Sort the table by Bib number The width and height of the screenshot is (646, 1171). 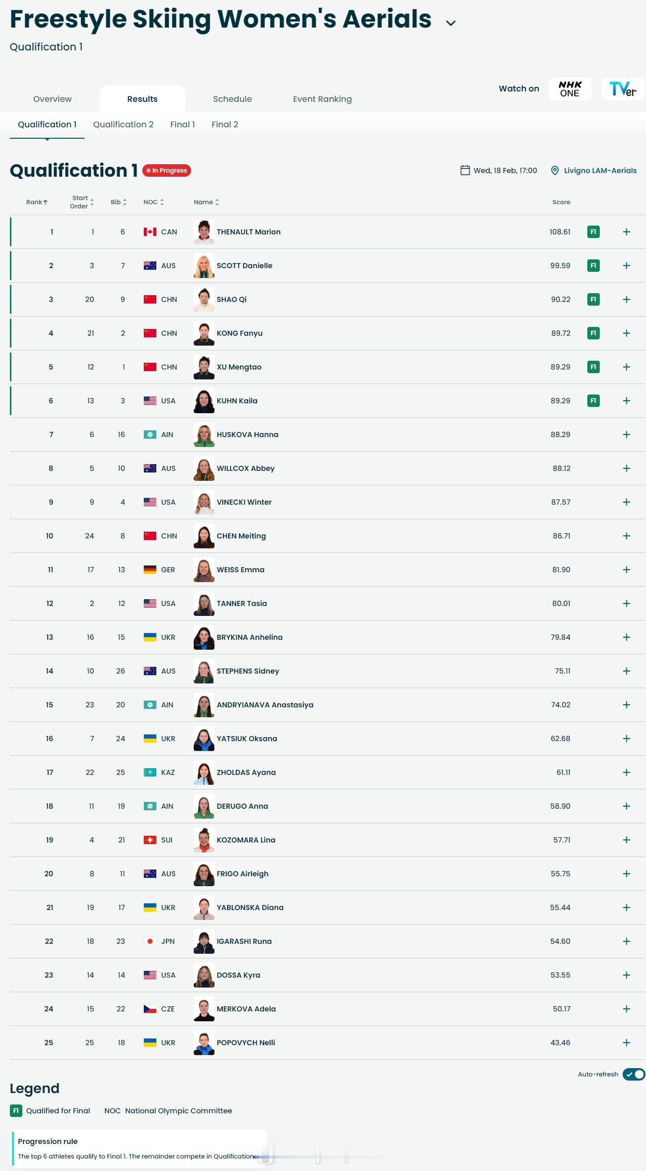(x=117, y=202)
